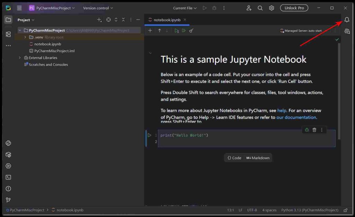This screenshot has width=355, height=217.
Task: Click the Unlock Pro button
Action: click(x=294, y=8)
